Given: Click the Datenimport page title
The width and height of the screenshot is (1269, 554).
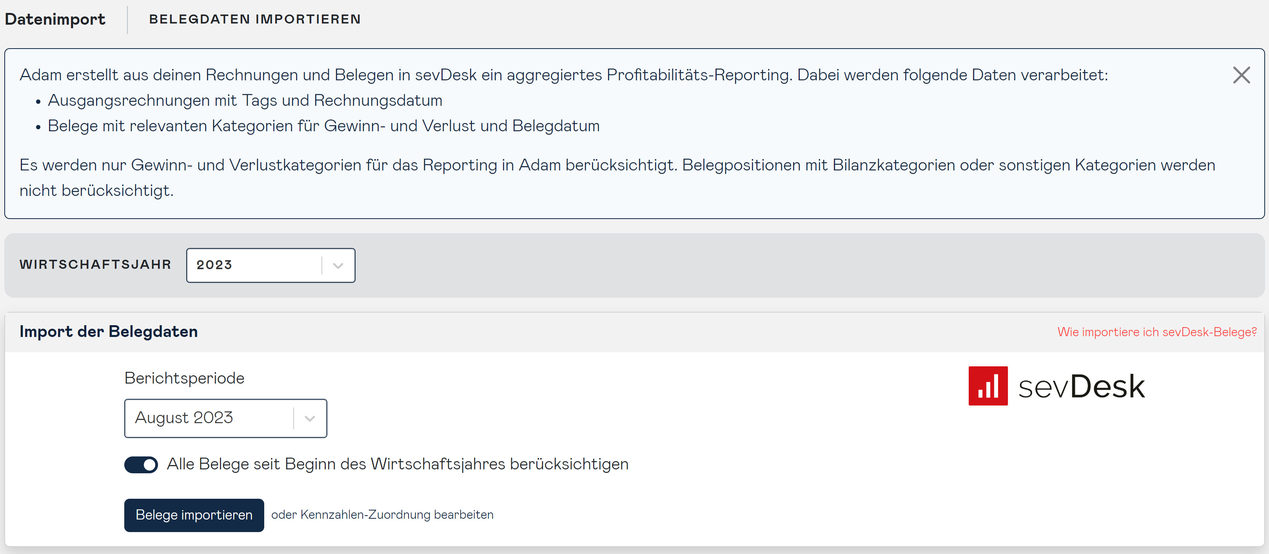Looking at the screenshot, I should click(54, 19).
